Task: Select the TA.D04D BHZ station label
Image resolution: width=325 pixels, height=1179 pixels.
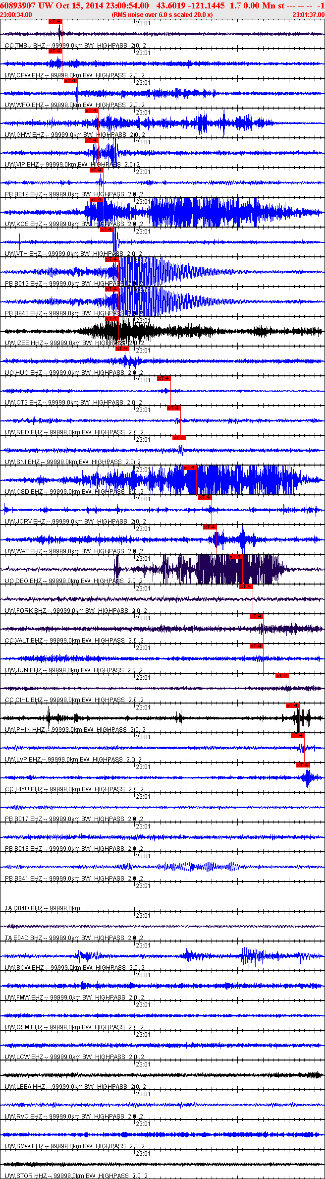Action: click(24, 908)
